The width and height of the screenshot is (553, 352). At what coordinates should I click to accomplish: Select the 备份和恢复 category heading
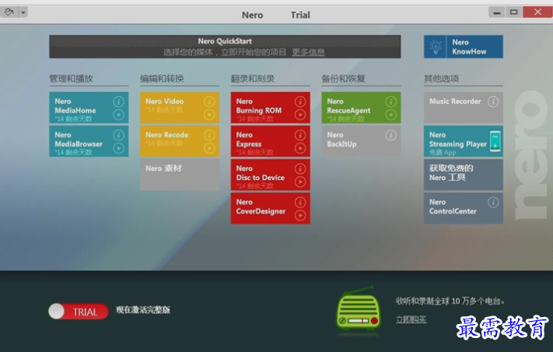pos(344,78)
